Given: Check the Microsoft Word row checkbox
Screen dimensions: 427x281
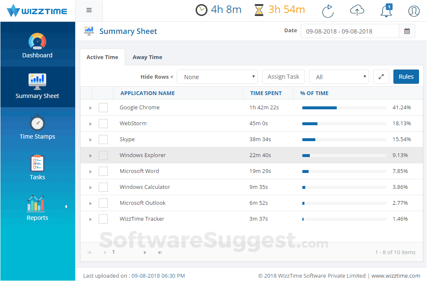Looking at the screenshot, I should (x=103, y=171).
